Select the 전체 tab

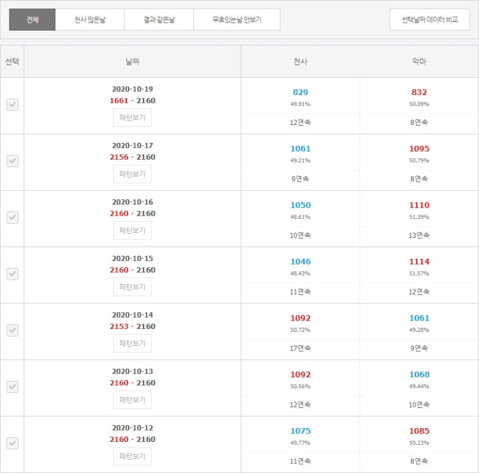pos(32,20)
